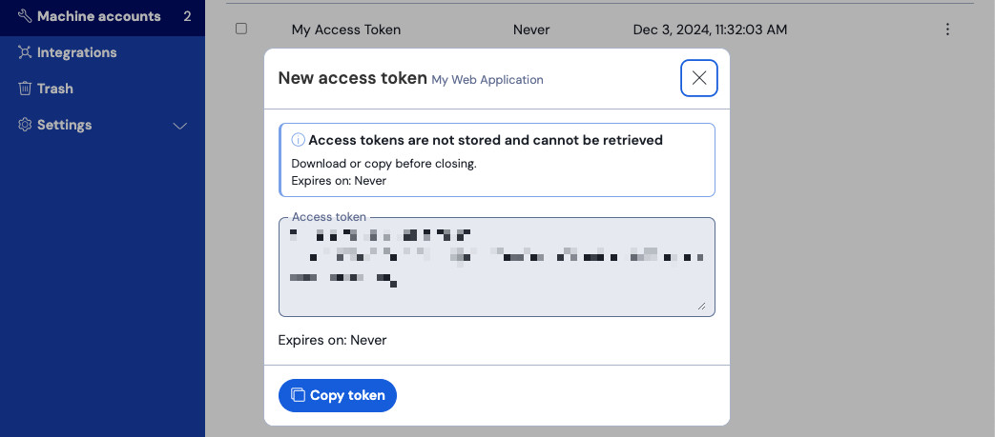Click the My Web Application subtitle
Image resolution: width=995 pixels, height=437 pixels.
point(487,80)
